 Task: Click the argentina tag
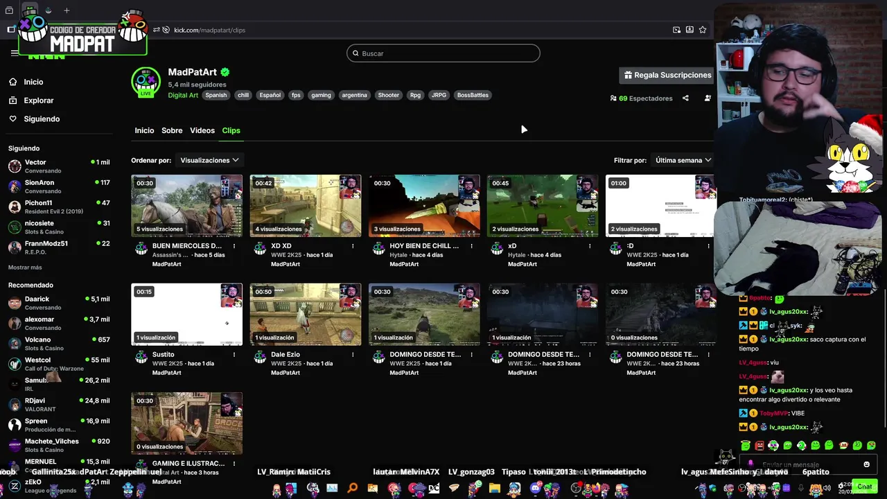pos(354,95)
